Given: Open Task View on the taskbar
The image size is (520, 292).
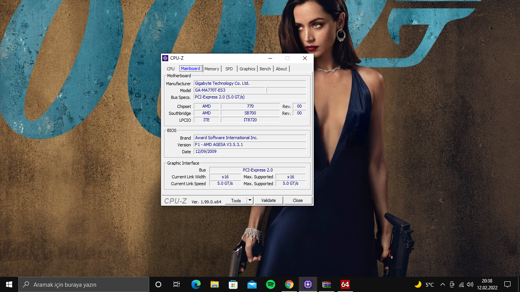Looking at the screenshot, I should [x=177, y=284].
